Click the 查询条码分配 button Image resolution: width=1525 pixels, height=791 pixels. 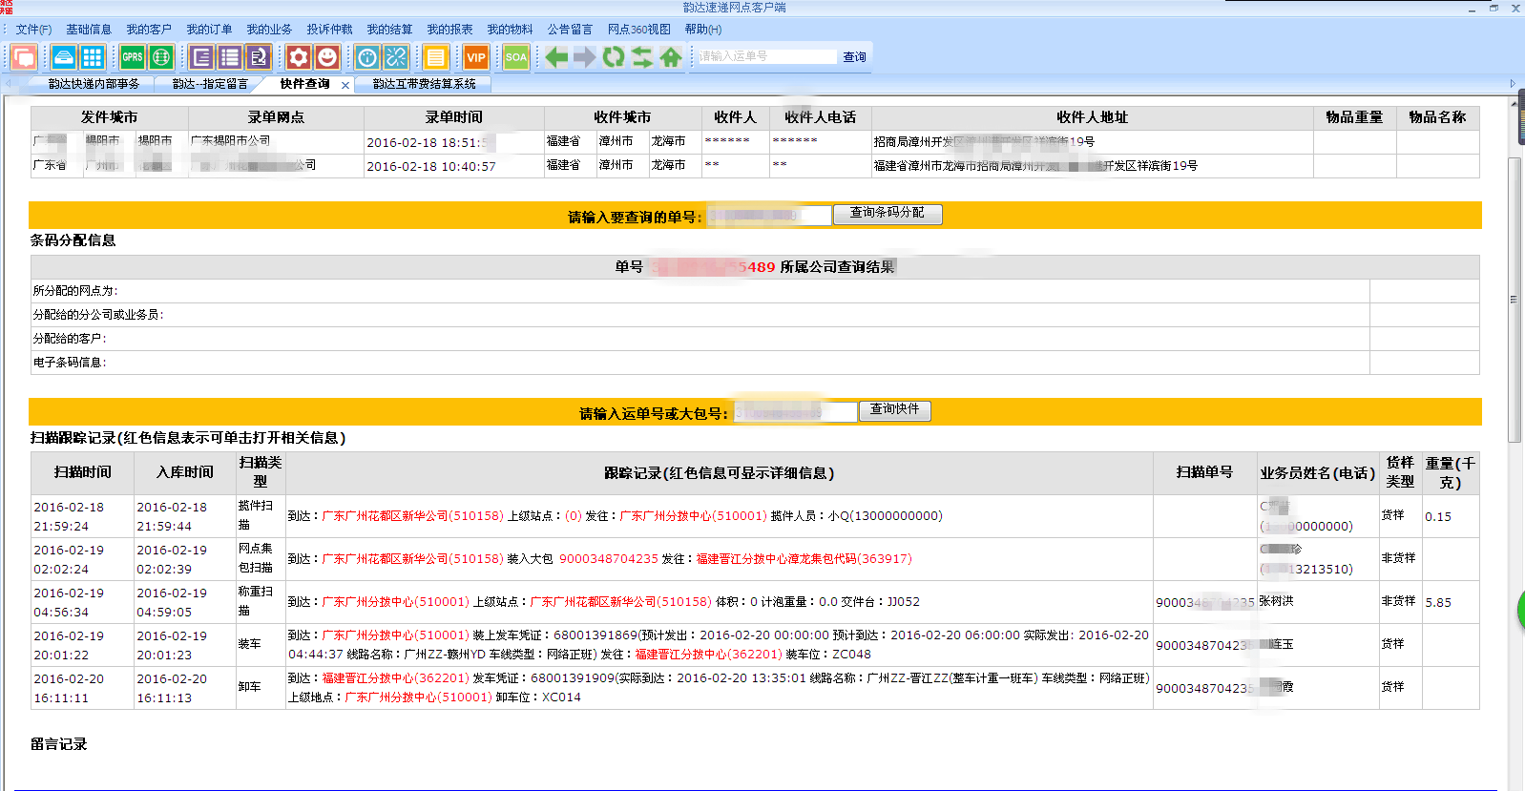coord(888,214)
